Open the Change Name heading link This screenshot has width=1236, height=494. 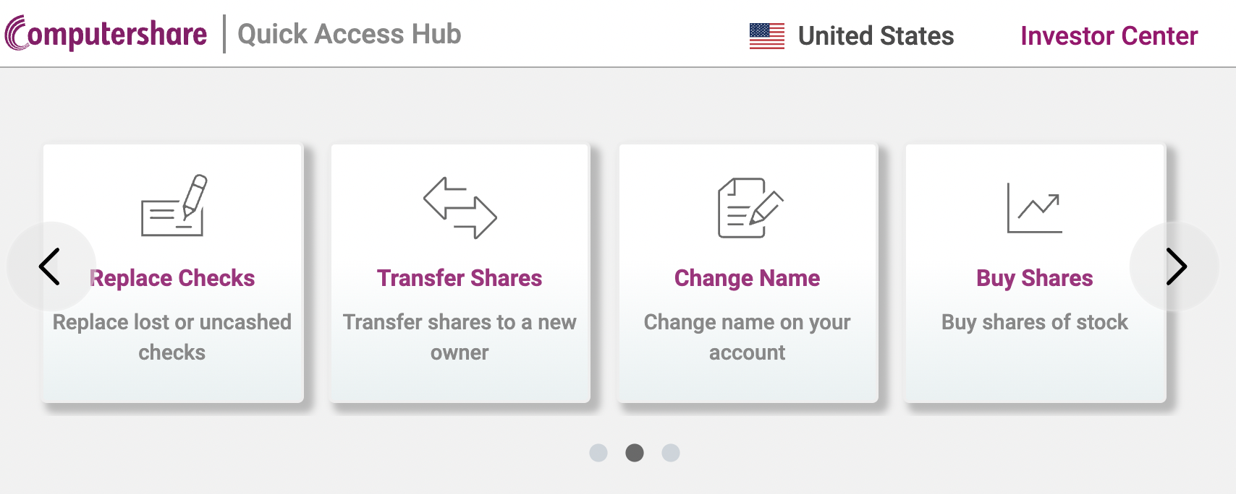(747, 278)
